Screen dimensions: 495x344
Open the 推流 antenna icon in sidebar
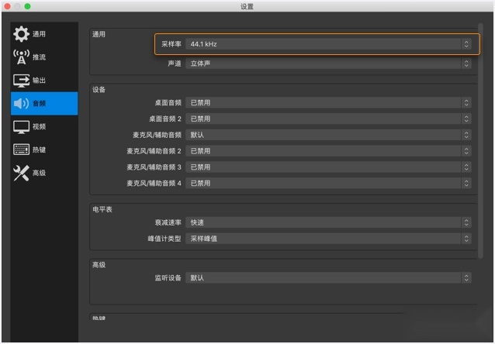(21, 57)
